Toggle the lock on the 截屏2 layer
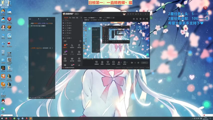Viewport: 213px width, 120px height. 65,28
